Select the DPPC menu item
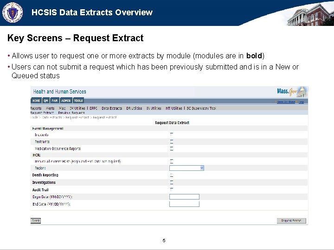This screenshot has height=250, width=334. coord(94,108)
